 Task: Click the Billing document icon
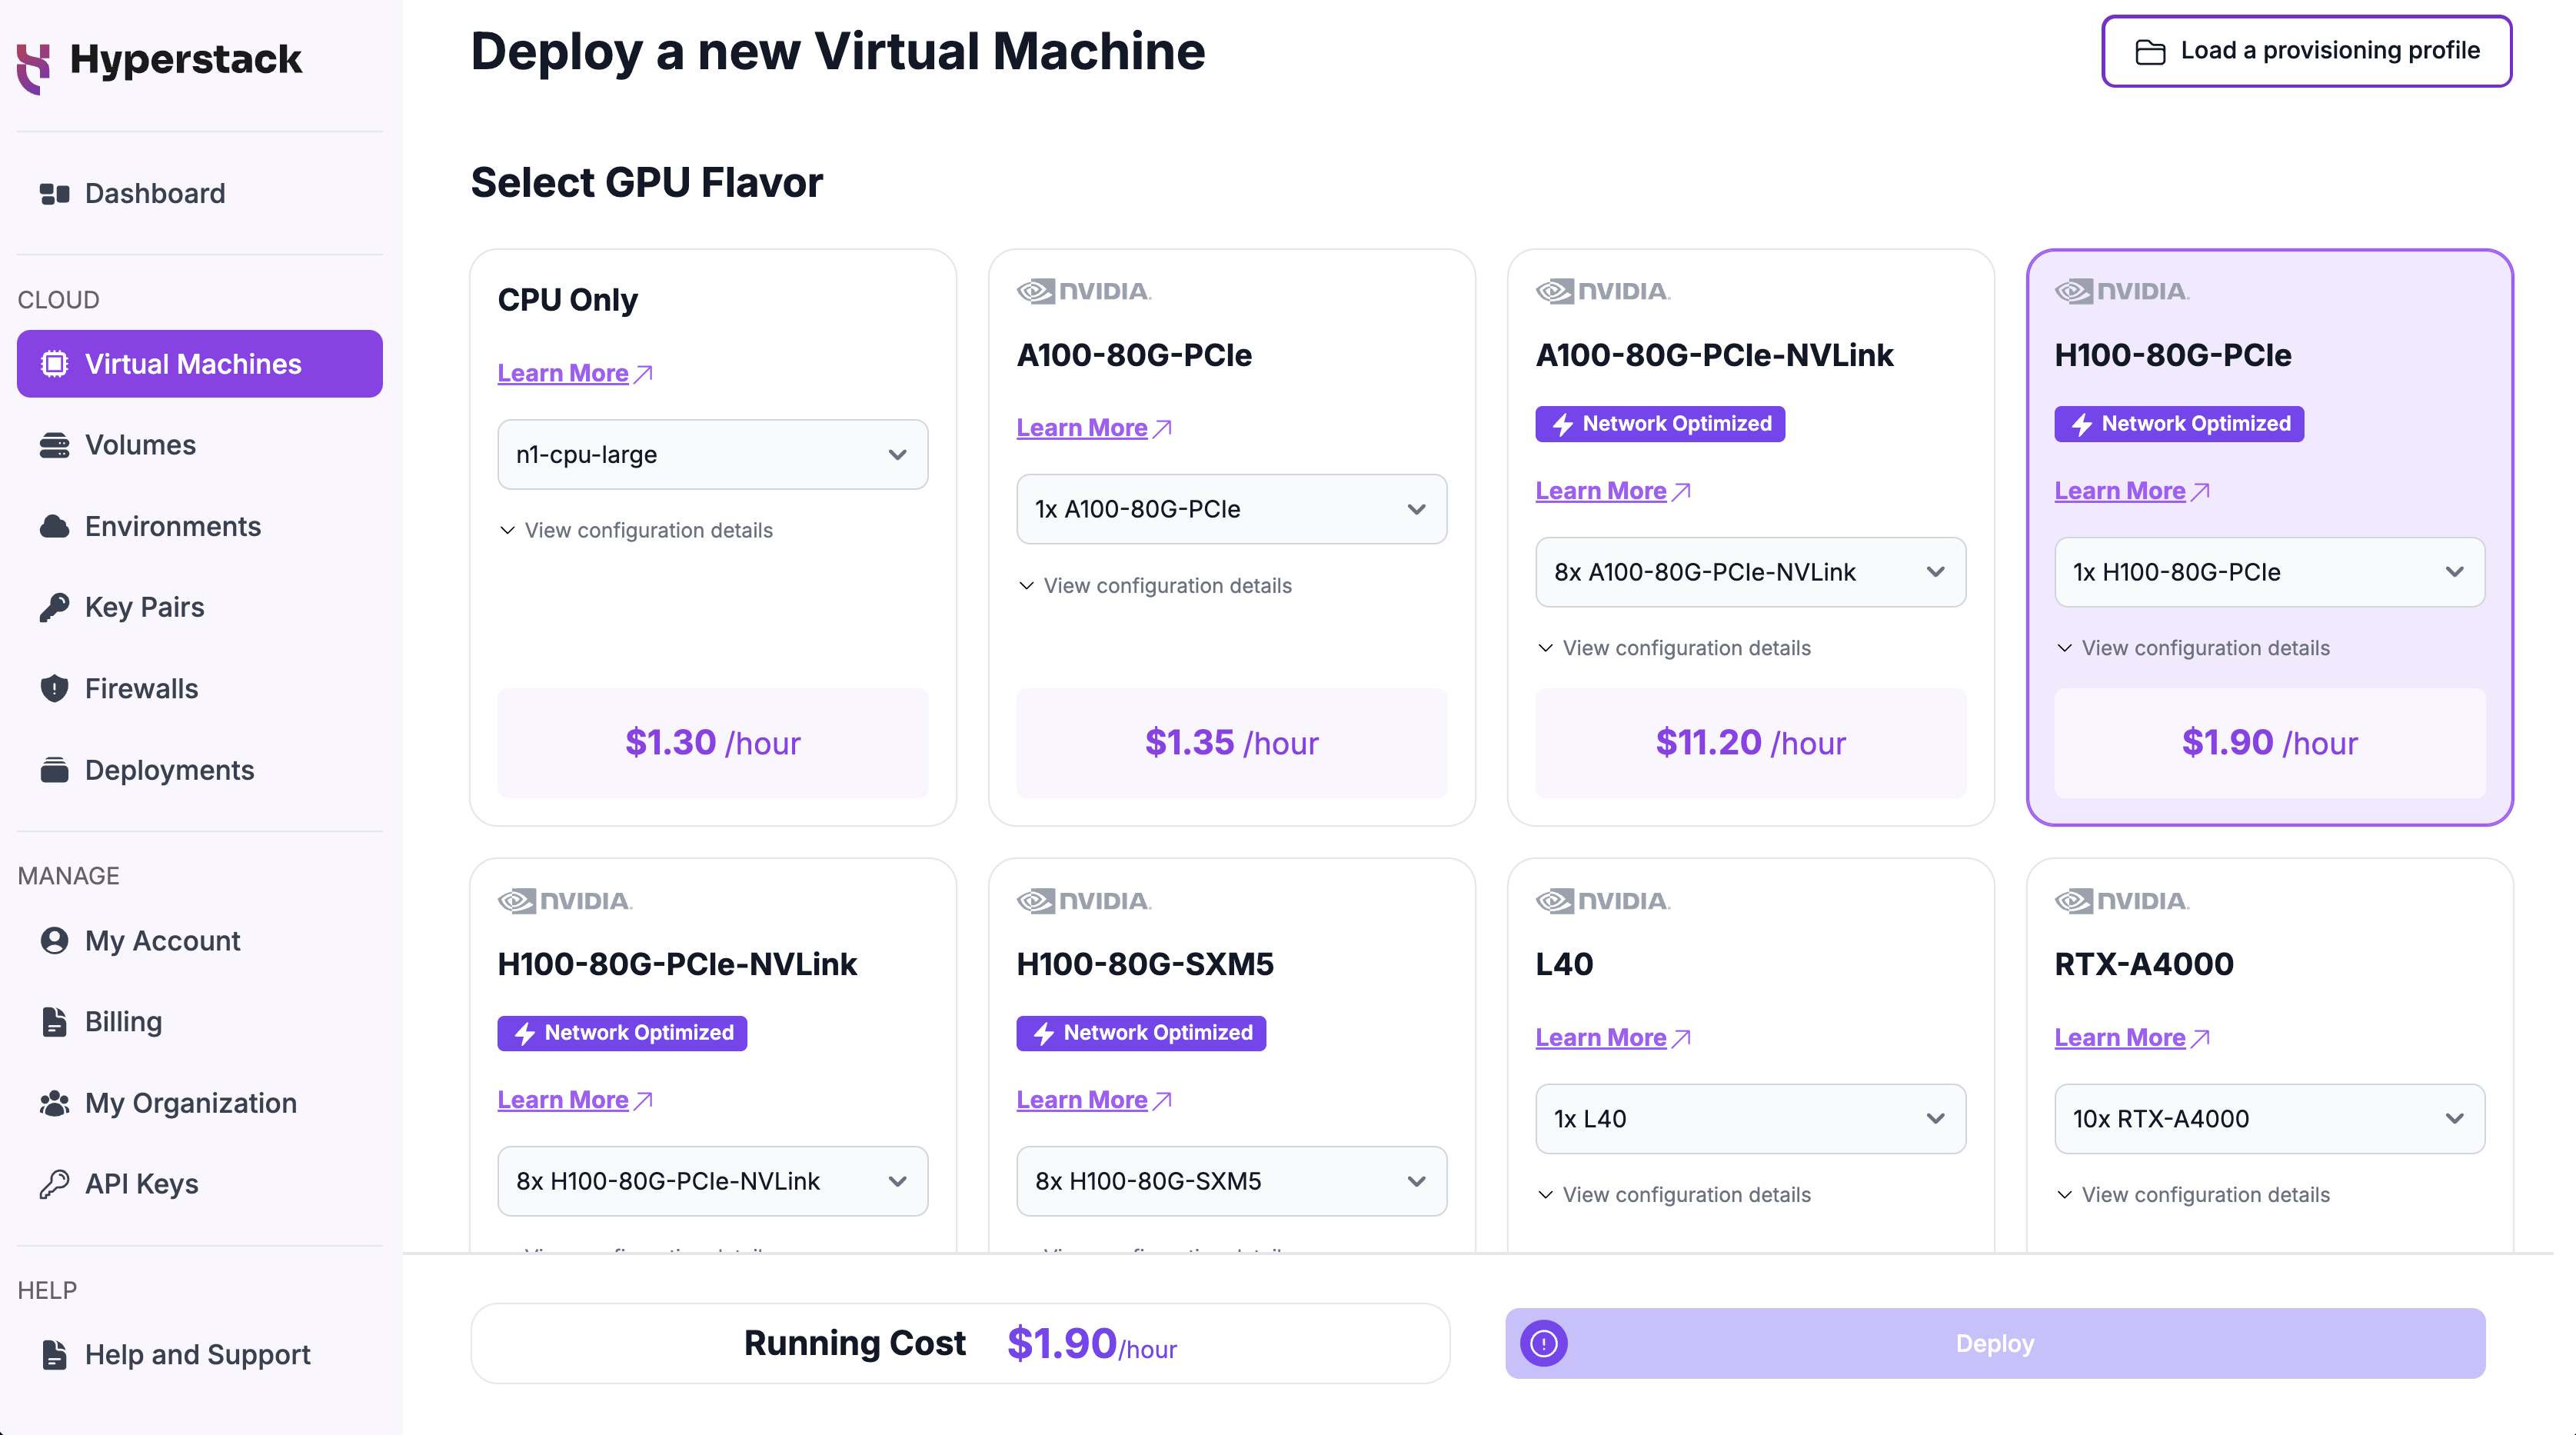55,1021
